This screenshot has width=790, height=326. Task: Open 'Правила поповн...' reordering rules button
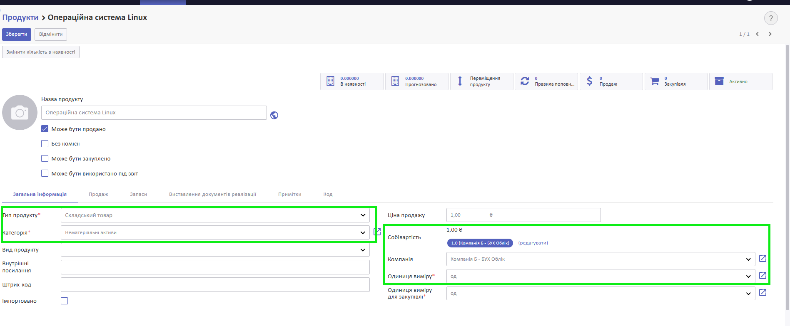[546, 81]
